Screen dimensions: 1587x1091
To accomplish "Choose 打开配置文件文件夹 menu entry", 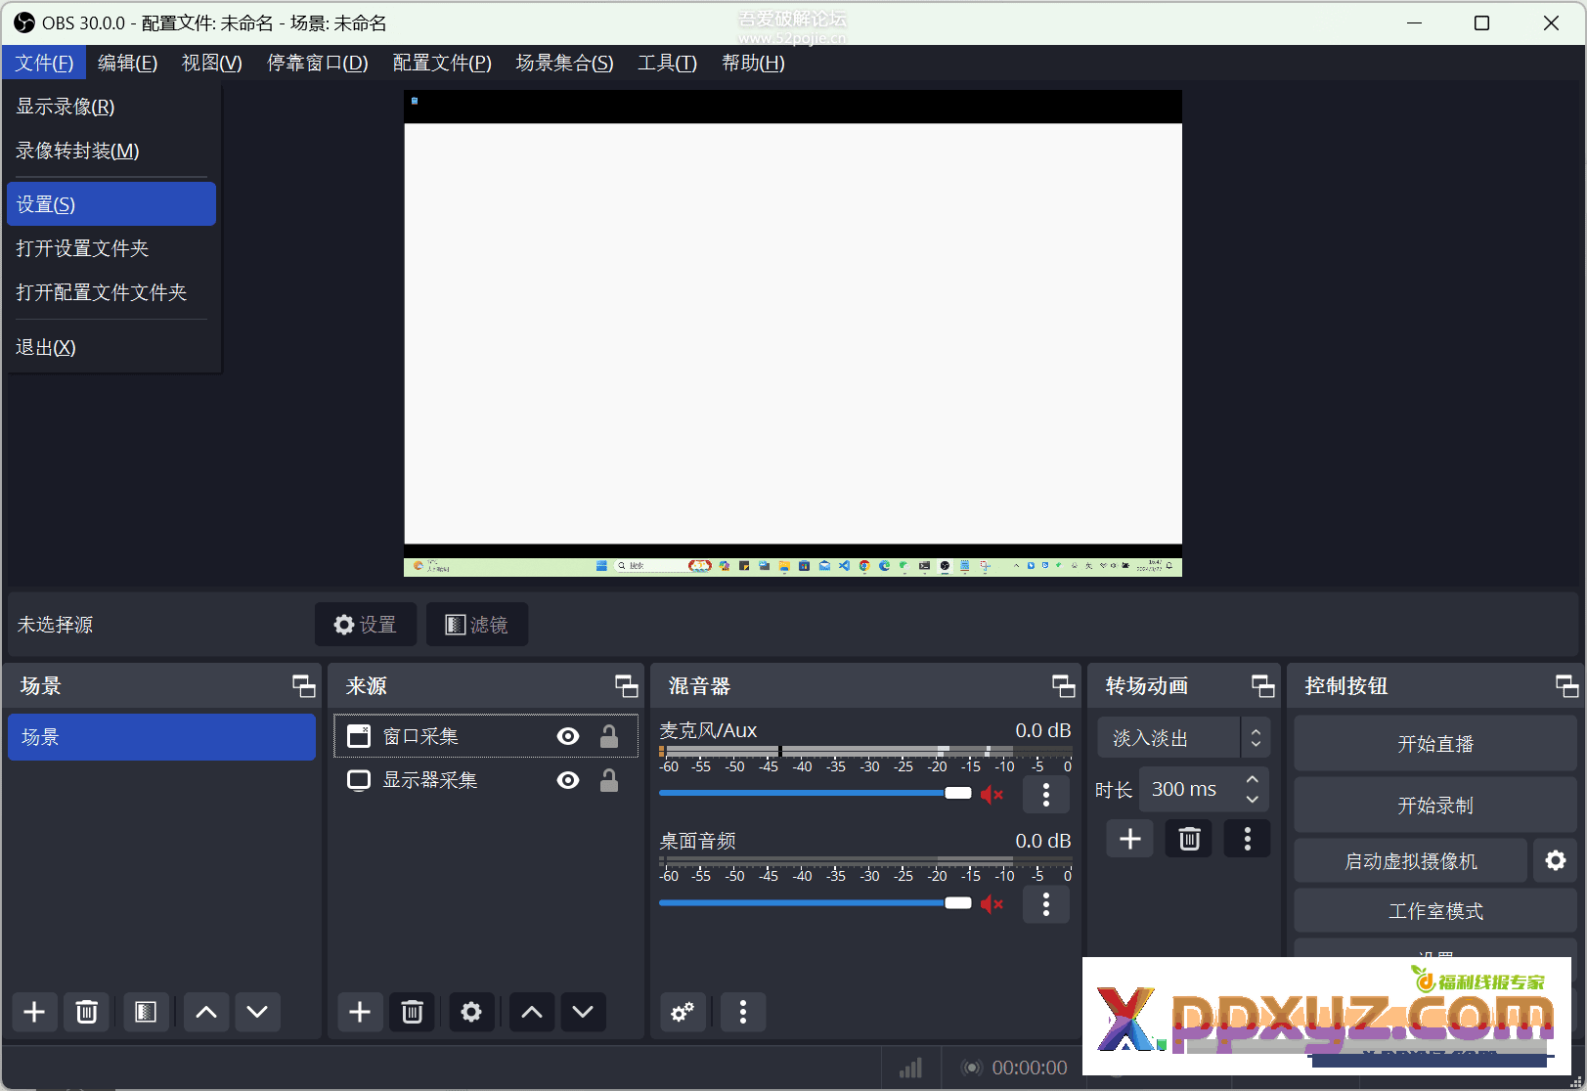I will pos(111,292).
